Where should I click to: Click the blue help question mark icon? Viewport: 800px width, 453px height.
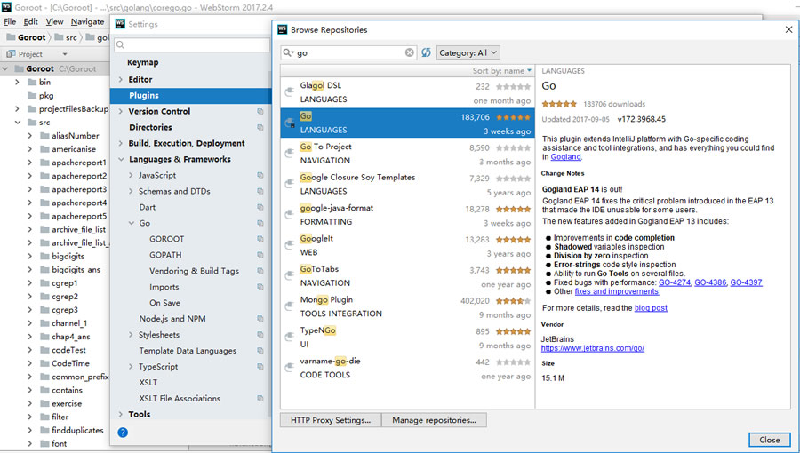point(123,433)
